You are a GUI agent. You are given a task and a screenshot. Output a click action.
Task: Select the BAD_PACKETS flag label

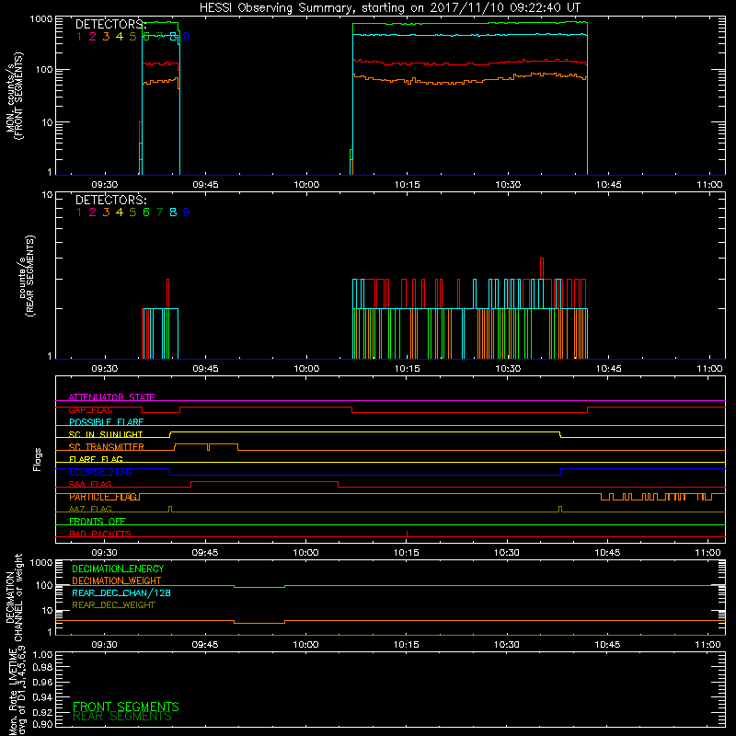pos(100,534)
